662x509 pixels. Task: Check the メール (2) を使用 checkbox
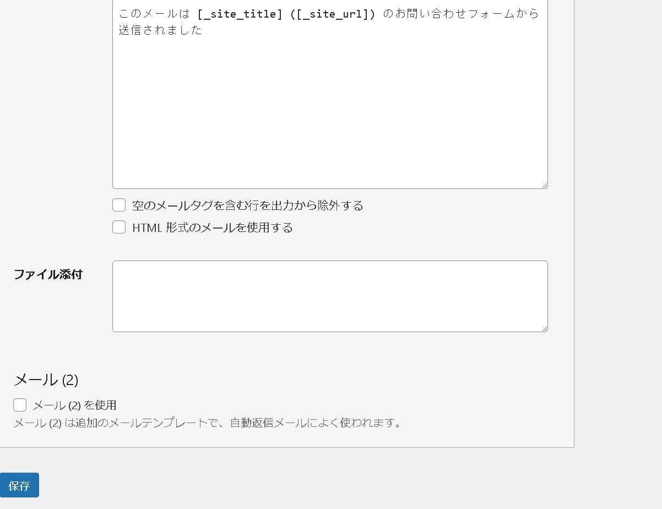pyautogui.click(x=20, y=405)
